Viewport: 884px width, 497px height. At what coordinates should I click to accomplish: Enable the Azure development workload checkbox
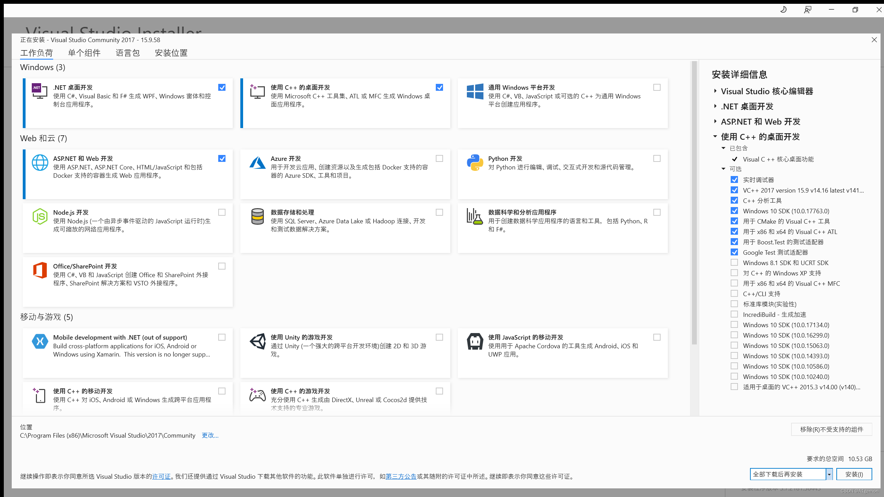point(439,158)
